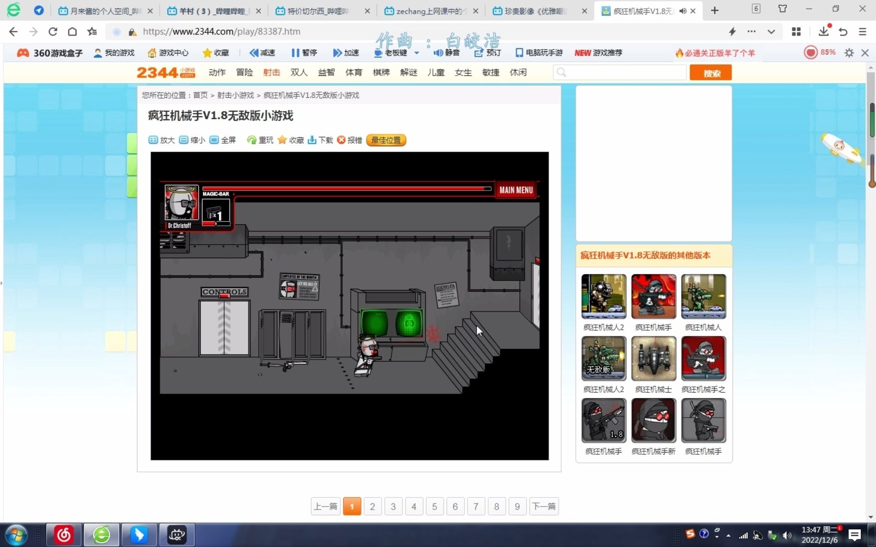Click MAIN MENU in the game
The width and height of the screenshot is (876, 547).
516,190
